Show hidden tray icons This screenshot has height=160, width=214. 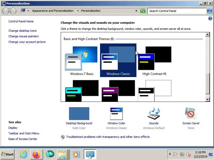click(x=170, y=154)
